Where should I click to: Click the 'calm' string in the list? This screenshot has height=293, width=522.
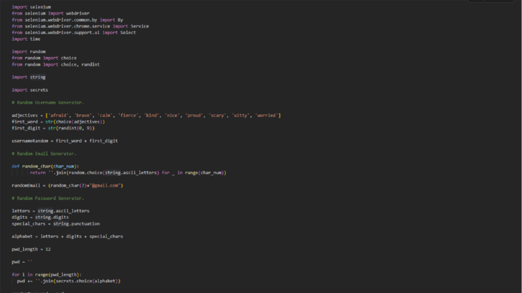105,115
